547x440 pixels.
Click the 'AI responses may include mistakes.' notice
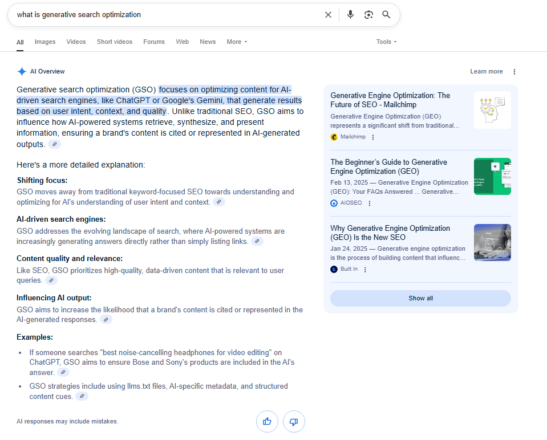pyautogui.click(x=67, y=422)
